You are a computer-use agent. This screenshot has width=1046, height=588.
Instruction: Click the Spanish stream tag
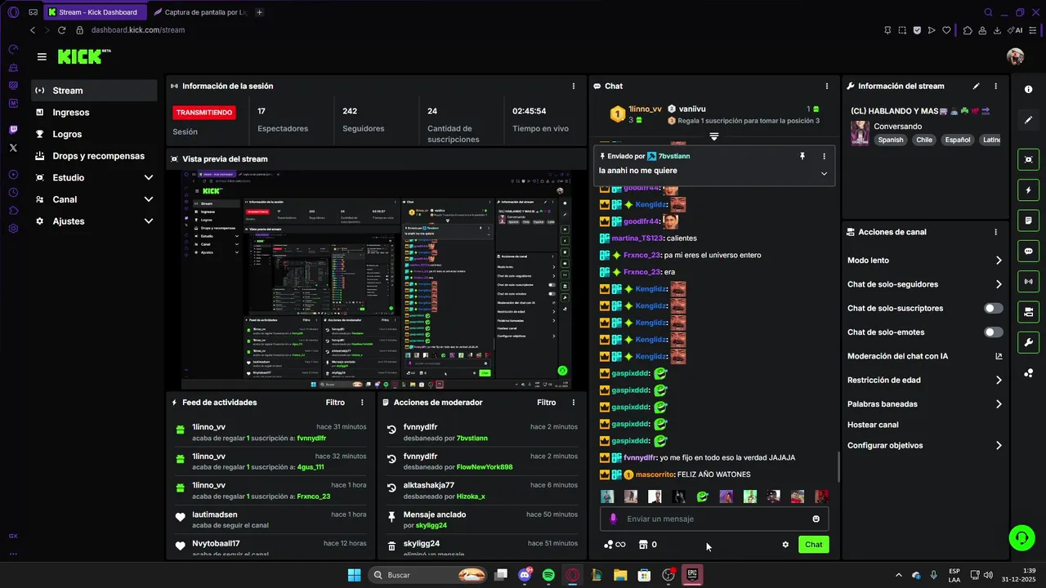[891, 140]
